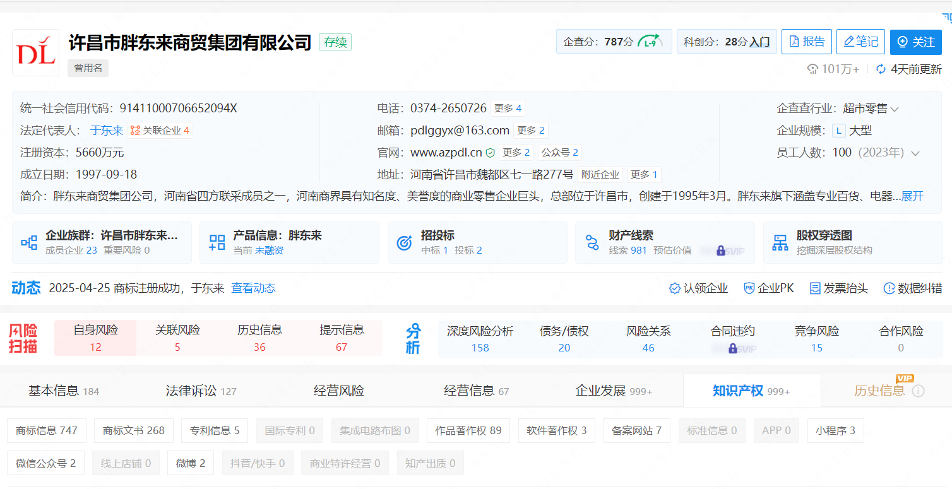Select 微信公众号 2 sub-tab
This screenshot has width=952, height=489.
point(46,463)
